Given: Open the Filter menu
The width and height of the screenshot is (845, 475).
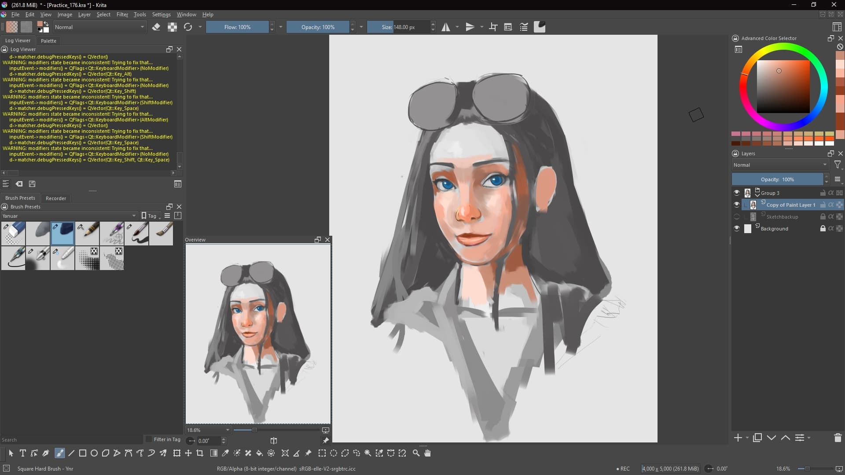Looking at the screenshot, I should tap(122, 15).
